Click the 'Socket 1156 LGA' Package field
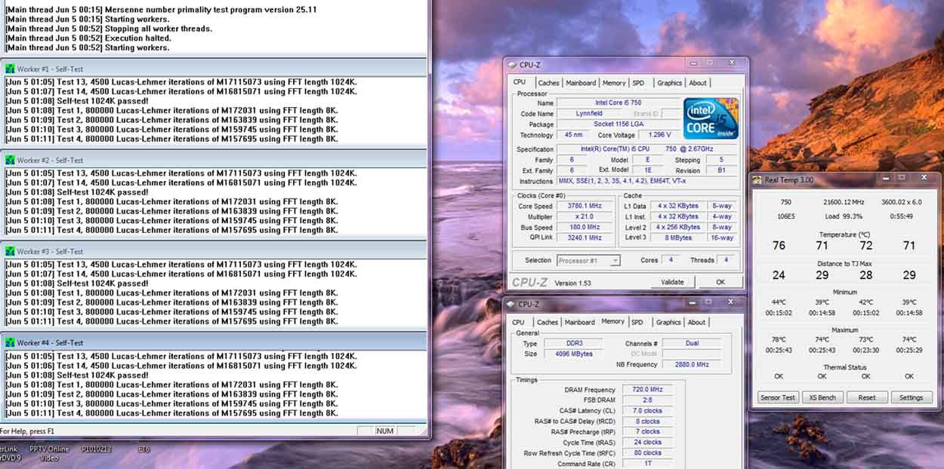Image resolution: width=944 pixels, height=469 pixels. pos(619,124)
